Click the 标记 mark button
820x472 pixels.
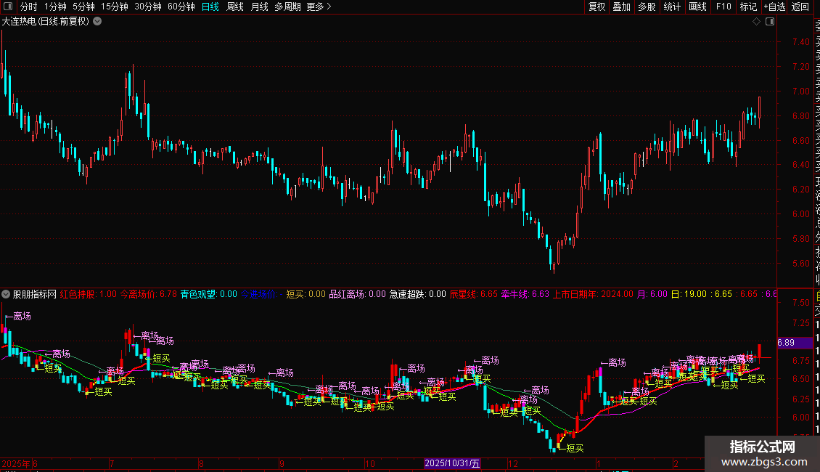[x=748, y=7]
